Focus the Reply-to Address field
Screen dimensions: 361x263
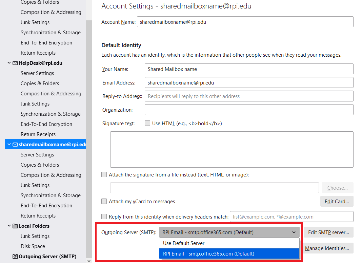(x=249, y=96)
